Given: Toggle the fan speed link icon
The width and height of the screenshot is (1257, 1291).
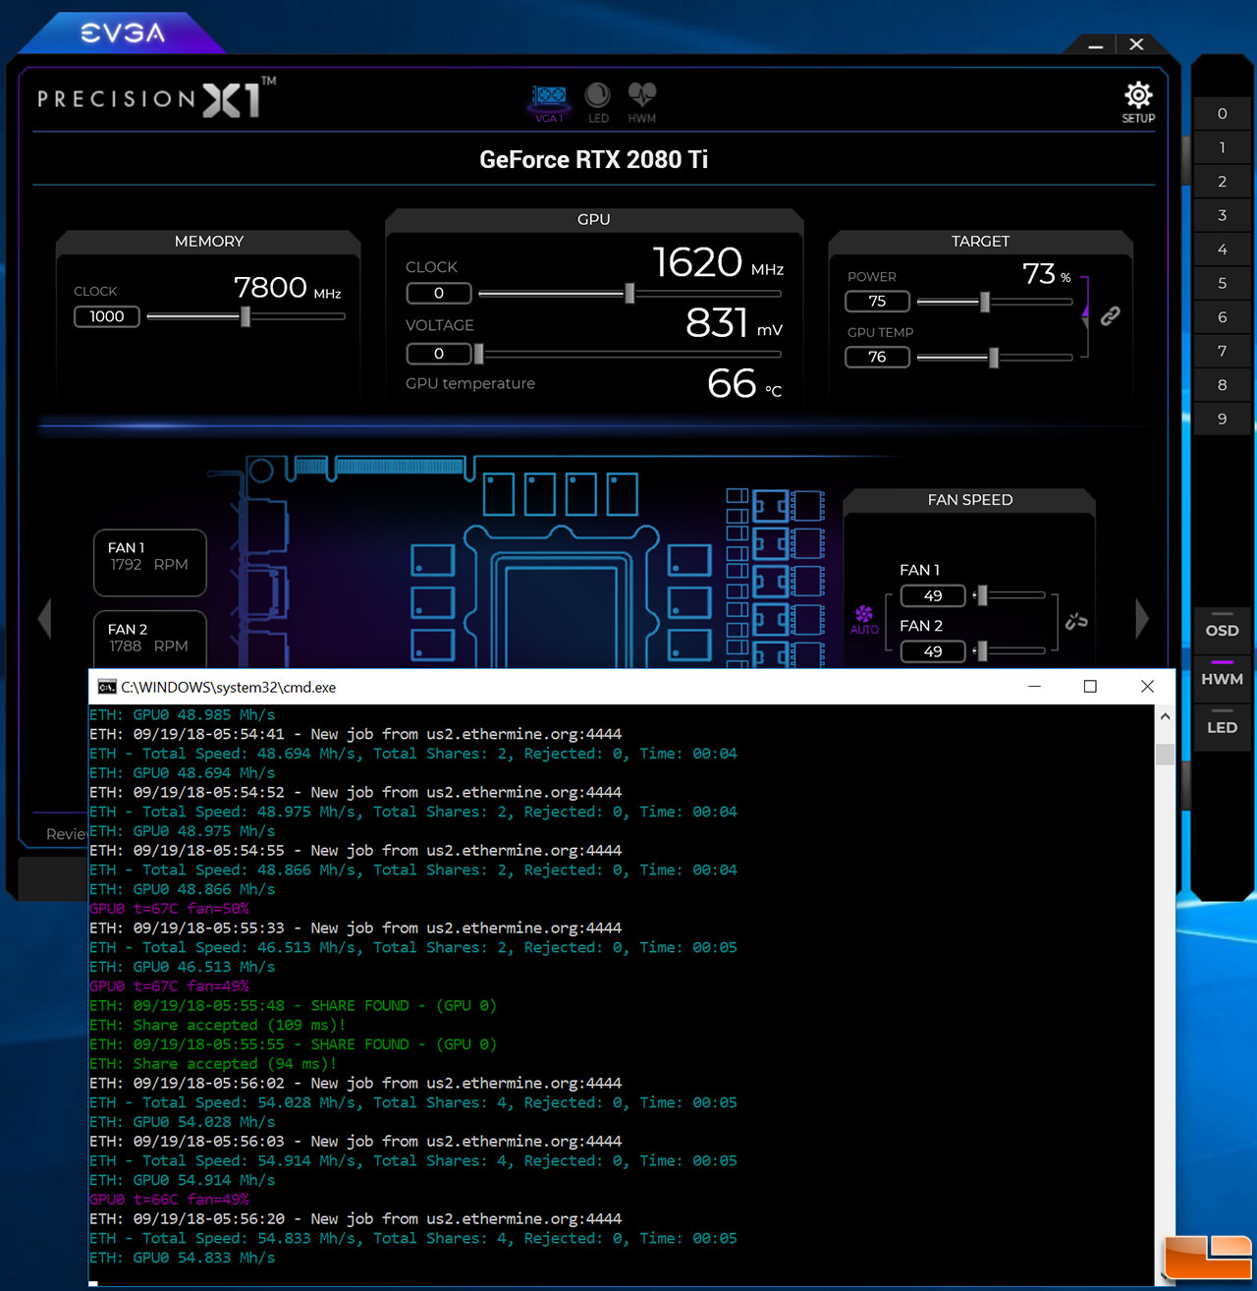Looking at the screenshot, I should point(1076,621).
